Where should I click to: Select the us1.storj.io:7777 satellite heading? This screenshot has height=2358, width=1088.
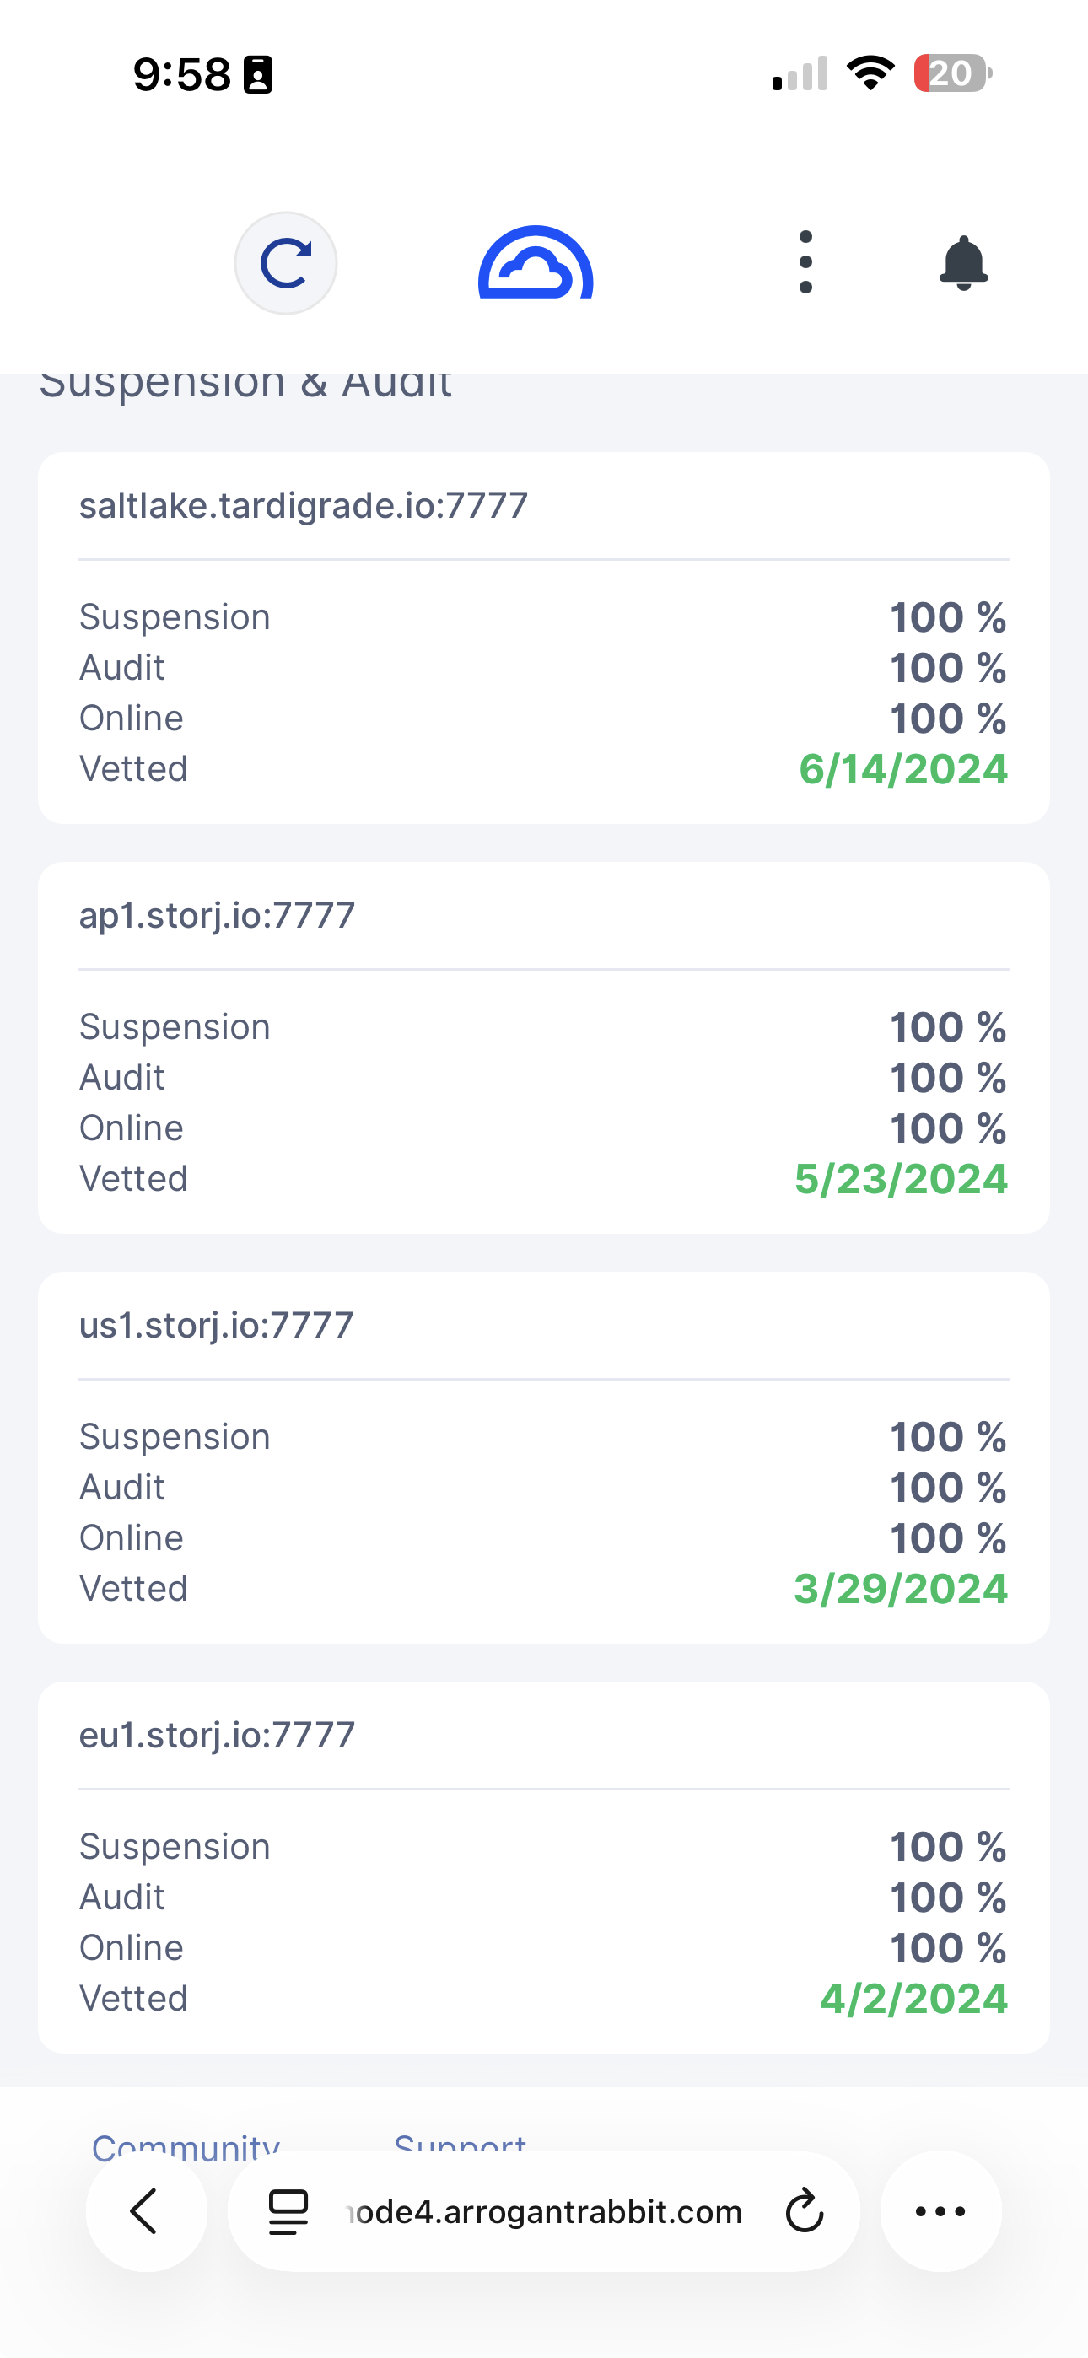(216, 1326)
